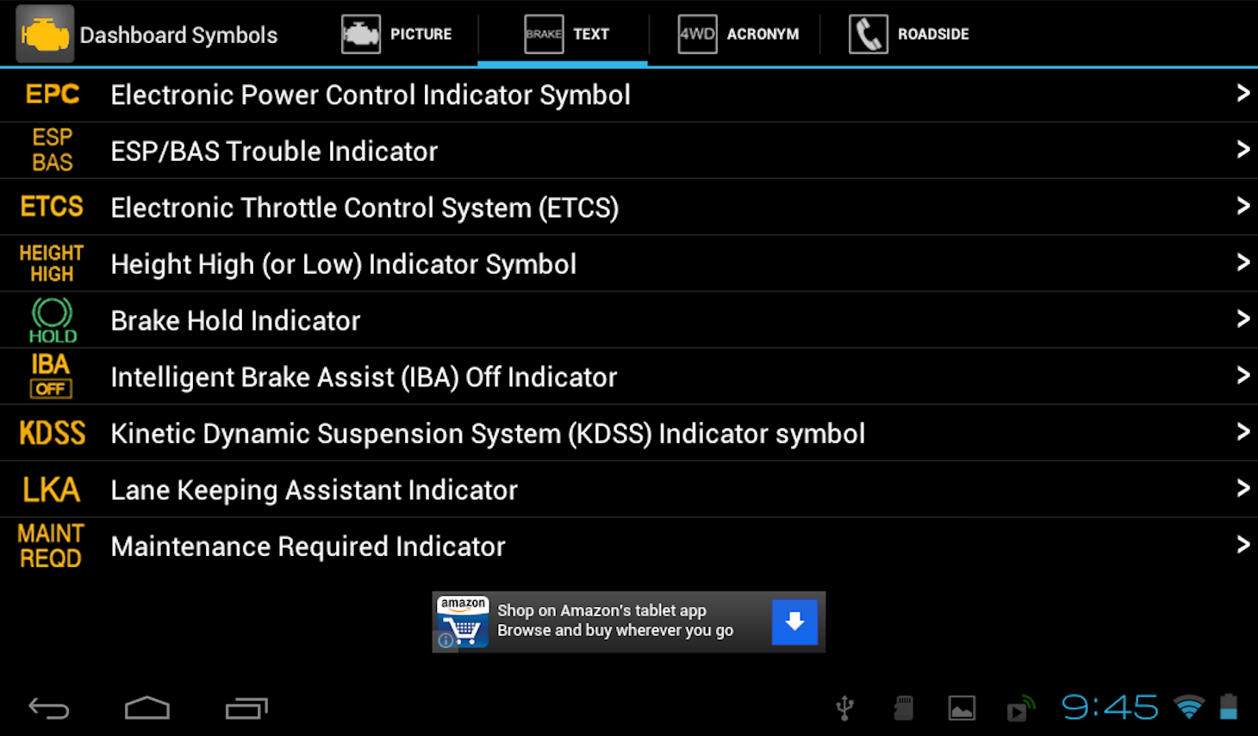
Task: Open Maintenance Required Indicator entry
Action: (x=629, y=546)
